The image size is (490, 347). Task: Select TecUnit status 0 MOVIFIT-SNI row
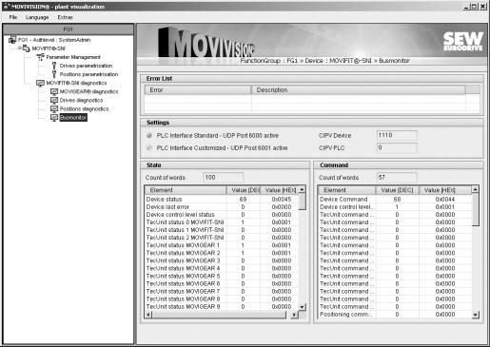(x=222, y=222)
